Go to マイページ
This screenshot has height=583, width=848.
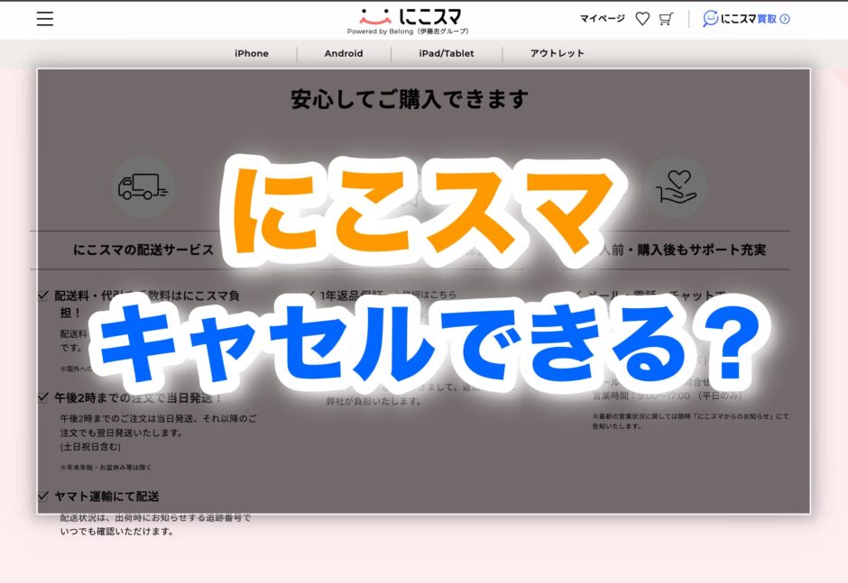click(x=602, y=19)
